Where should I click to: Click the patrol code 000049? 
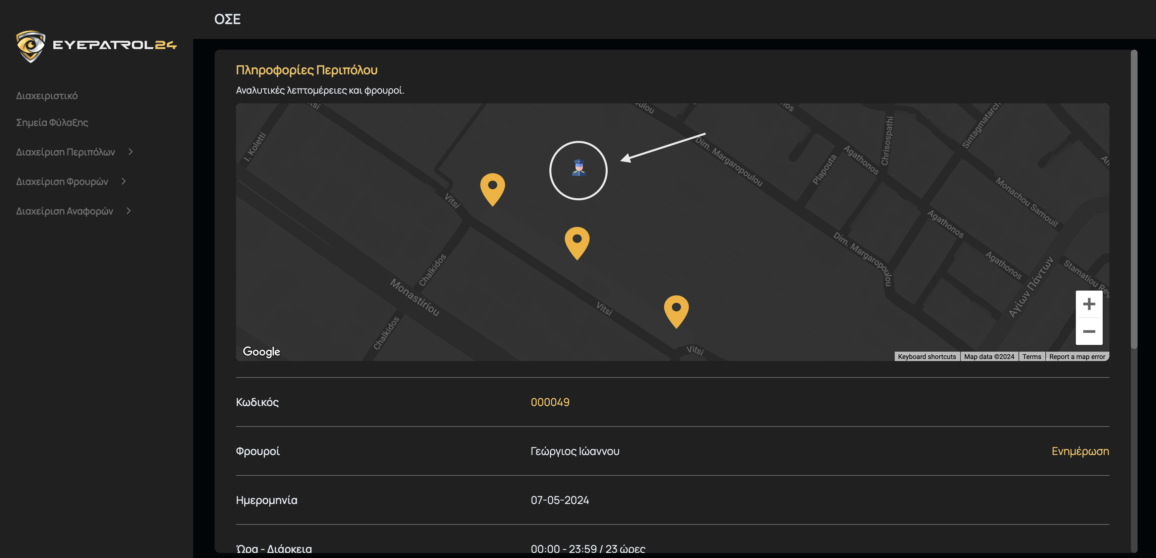coord(550,402)
